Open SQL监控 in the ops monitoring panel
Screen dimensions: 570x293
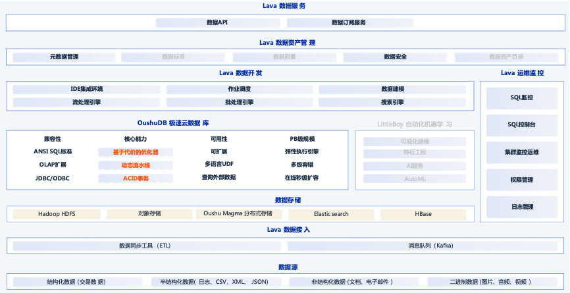[x=522, y=98]
